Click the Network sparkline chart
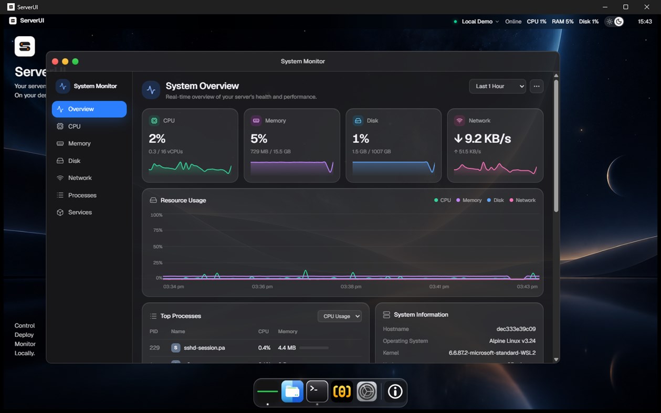Image resolution: width=661 pixels, height=413 pixels. click(495, 167)
